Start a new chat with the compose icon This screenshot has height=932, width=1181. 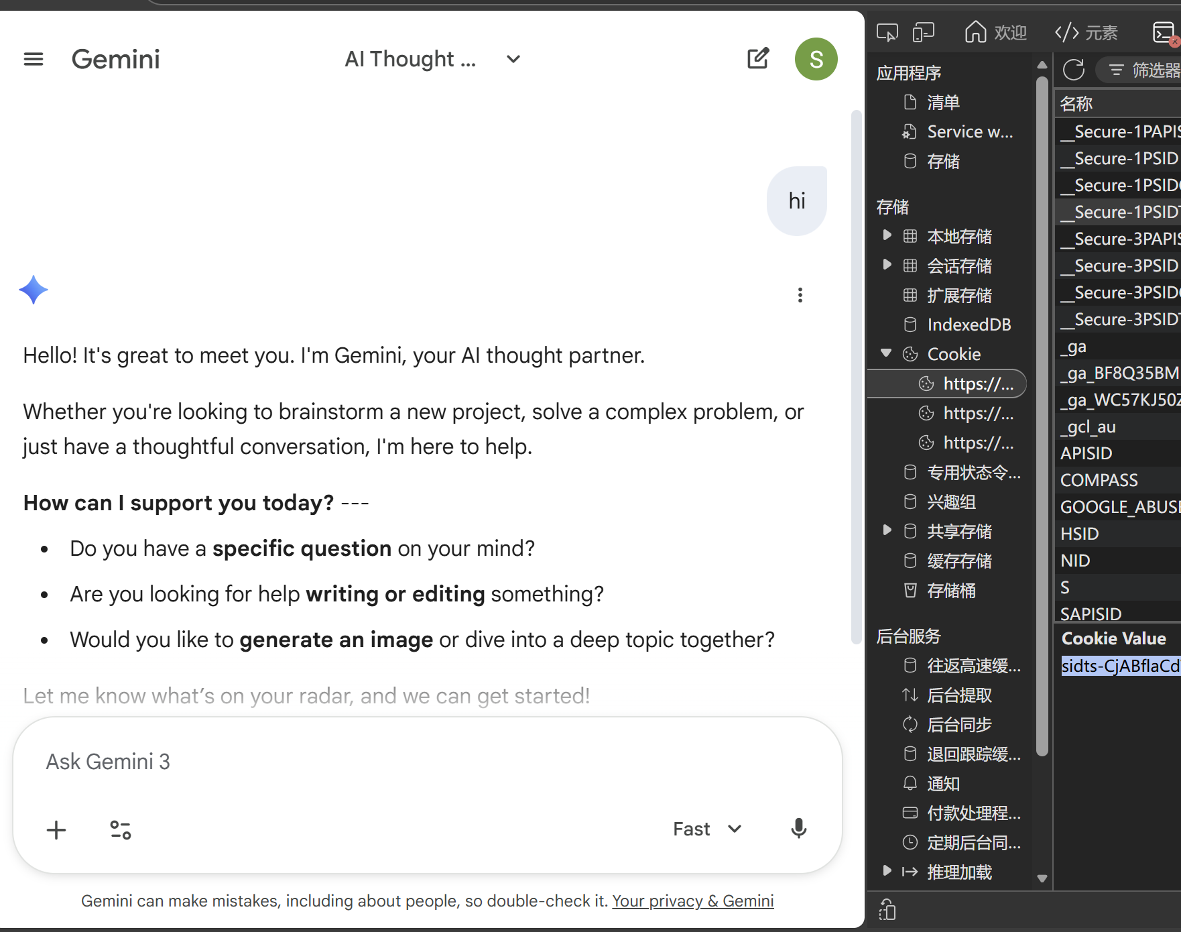pyautogui.click(x=758, y=59)
